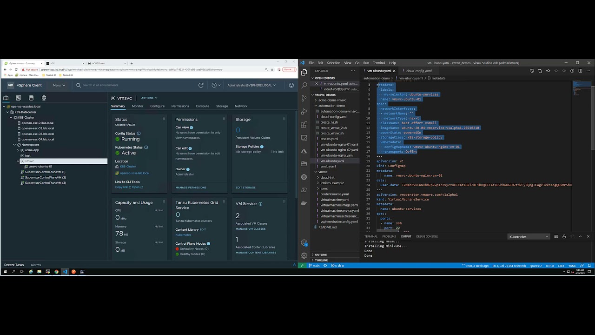Image resolution: width=595 pixels, height=335 pixels.
Task: Click MANAGE VM CLASSES link
Action: click(x=251, y=229)
